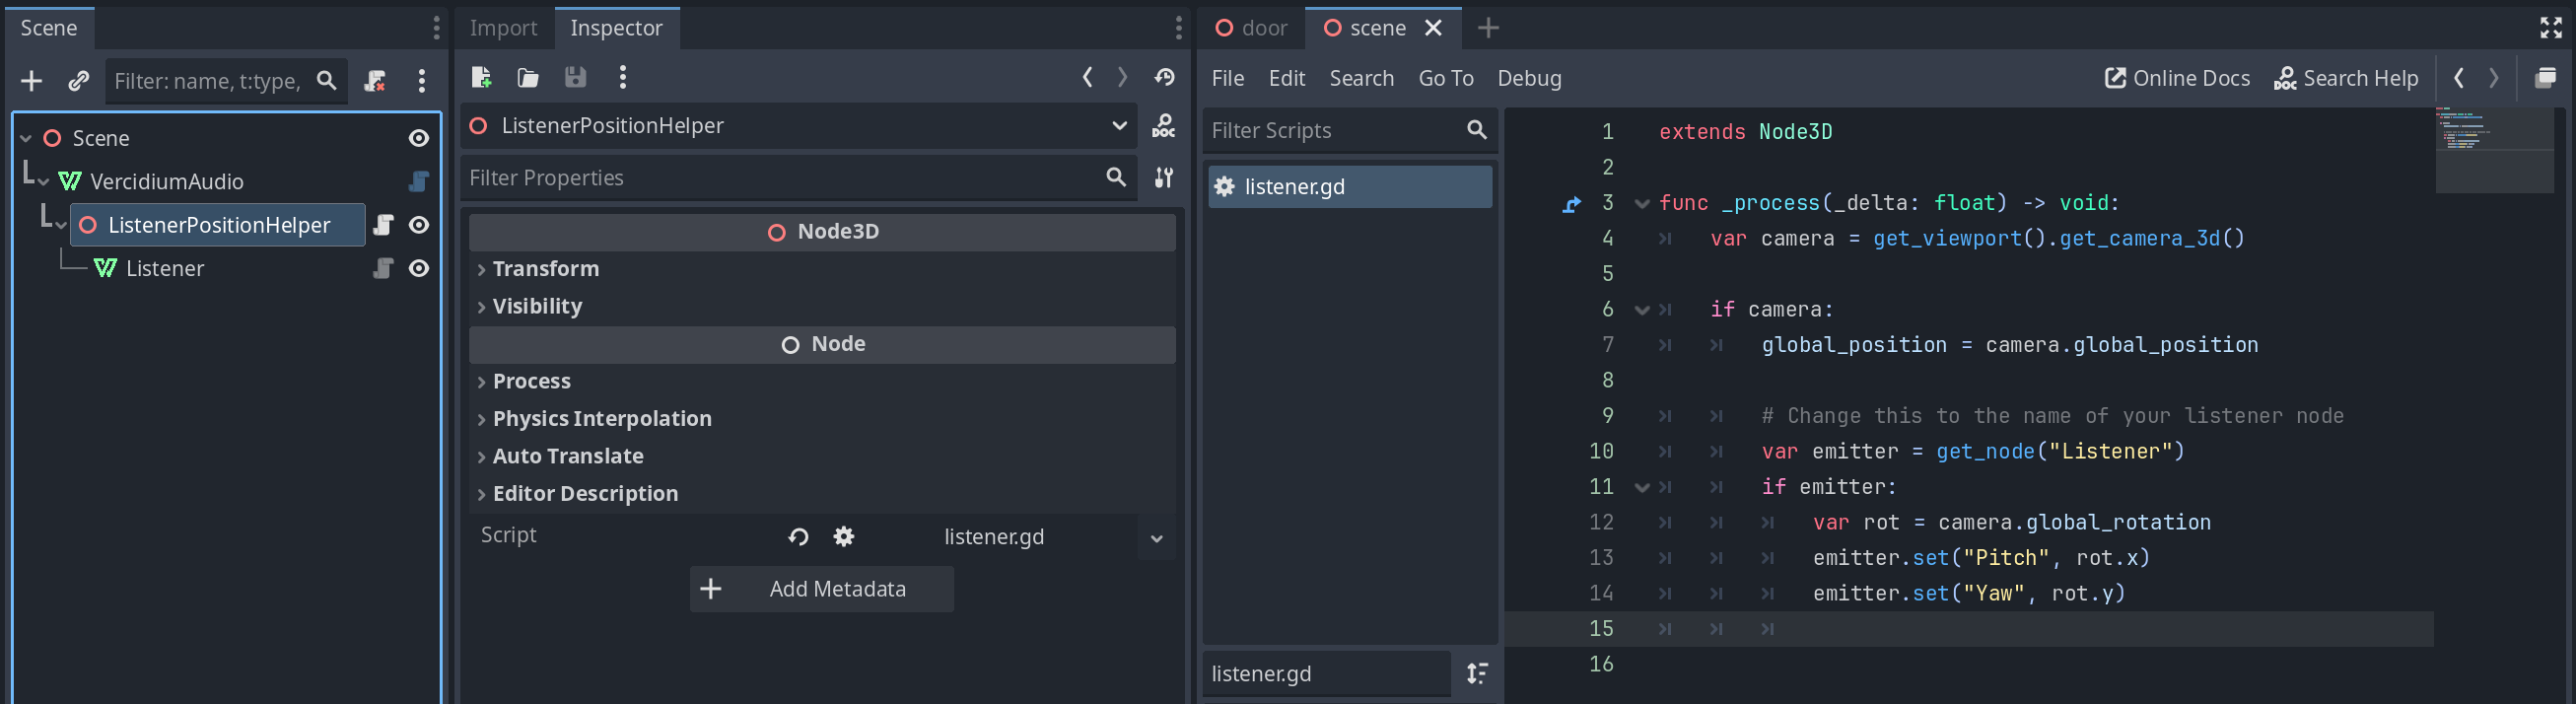Viewport: 2576px width, 704px height.
Task: Toggle alphabetical sorting of methods list
Action: tap(1477, 674)
